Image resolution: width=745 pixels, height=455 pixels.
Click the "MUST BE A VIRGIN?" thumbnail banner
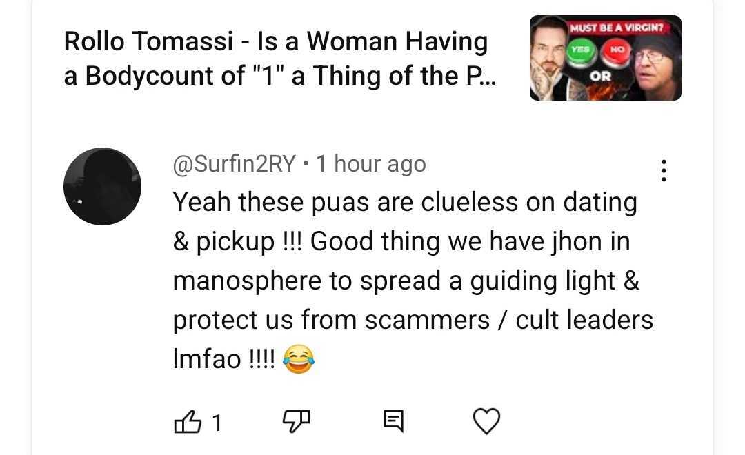click(x=616, y=28)
